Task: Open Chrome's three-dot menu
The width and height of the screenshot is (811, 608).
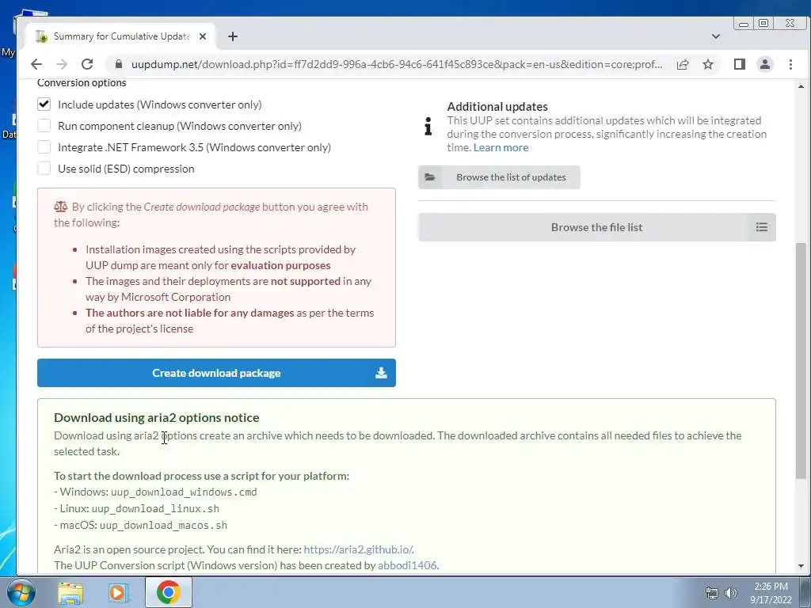Action: [790, 64]
